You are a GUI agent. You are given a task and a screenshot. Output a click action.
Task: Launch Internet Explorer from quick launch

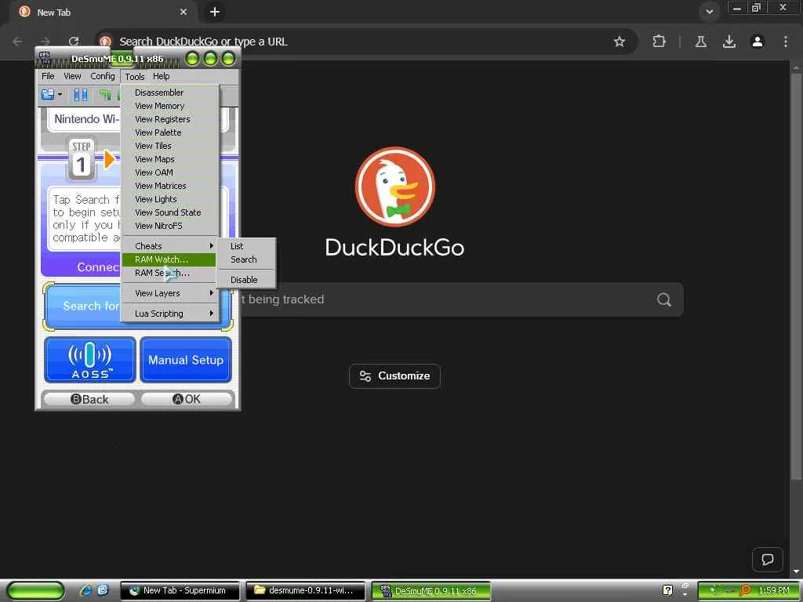[x=85, y=590]
